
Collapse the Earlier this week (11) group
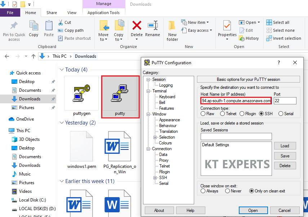(62, 181)
